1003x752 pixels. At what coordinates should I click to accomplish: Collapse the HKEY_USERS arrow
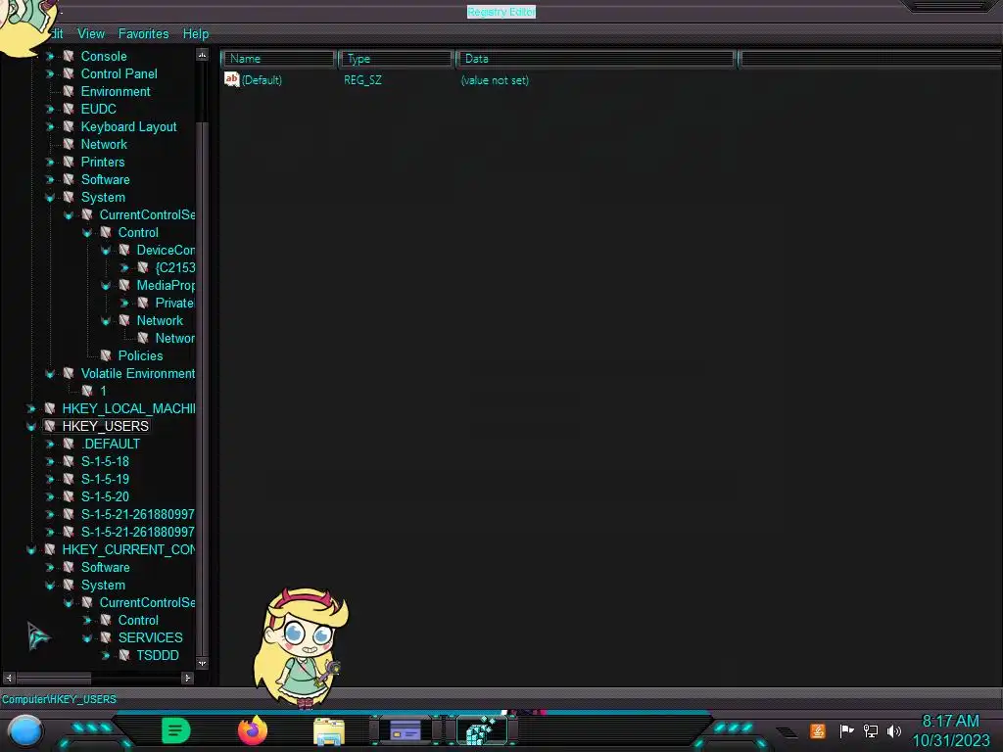pyautogui.click(x=31, y=426)
